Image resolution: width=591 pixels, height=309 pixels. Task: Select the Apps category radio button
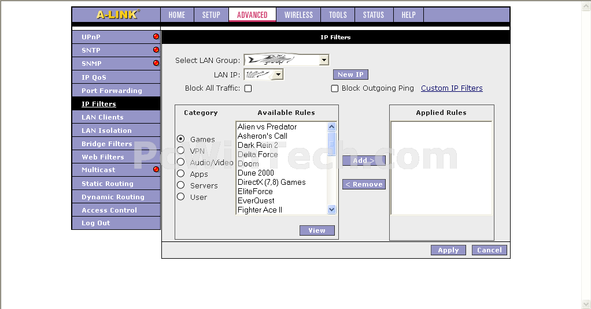pyautogui.click(x=181, y=173)
